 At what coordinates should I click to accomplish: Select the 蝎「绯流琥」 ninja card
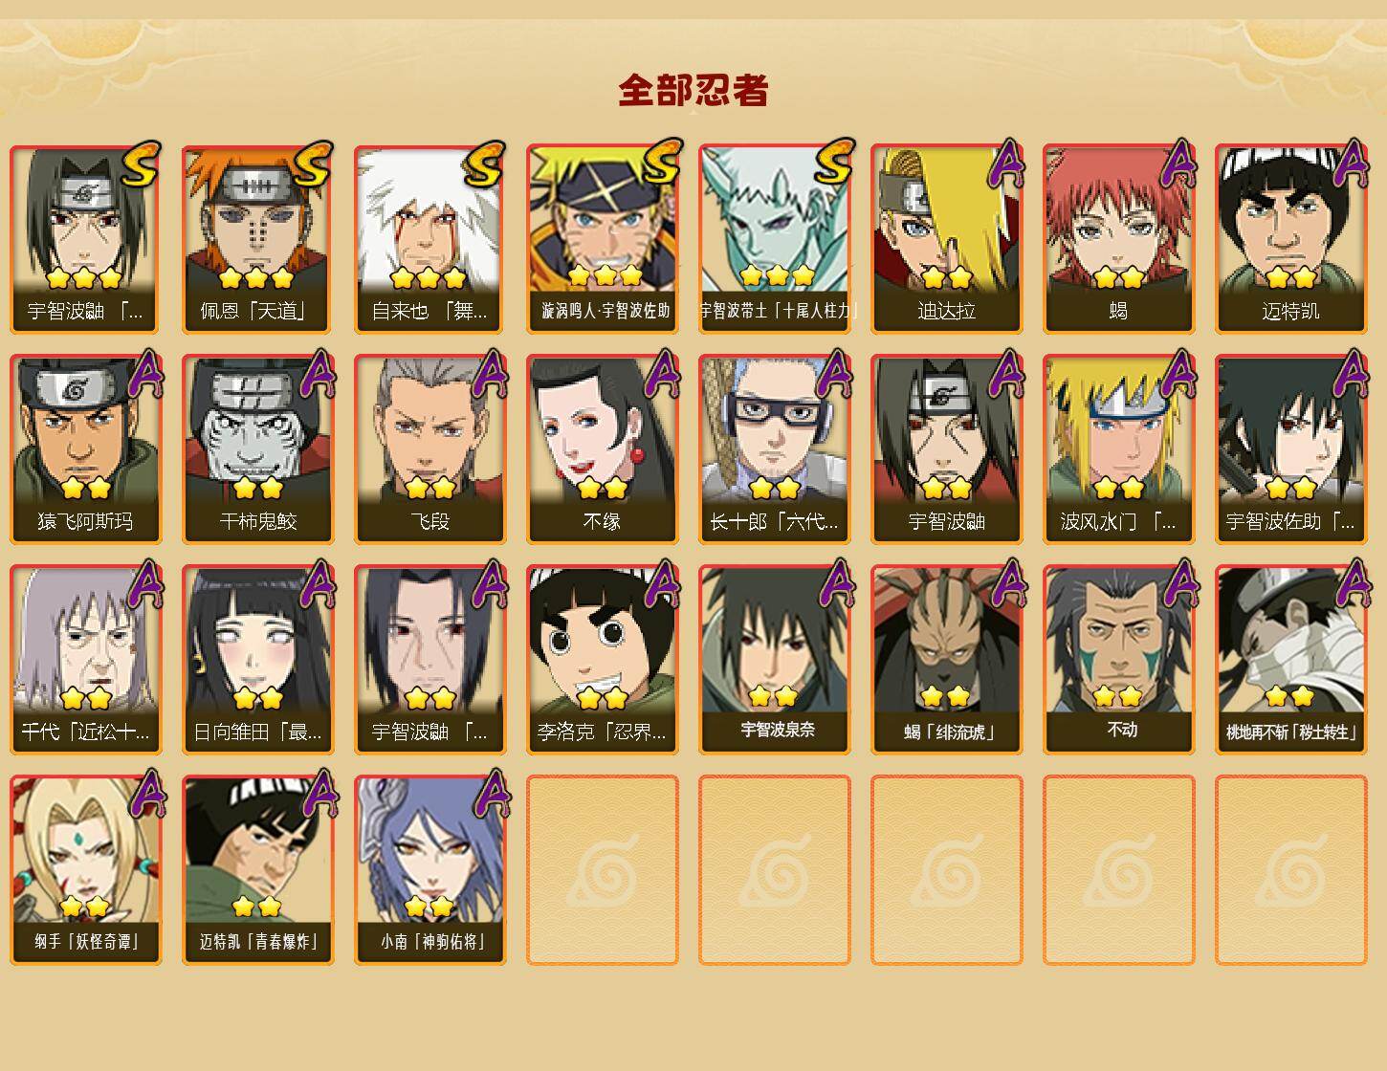pyautogui.click(x=947, y=660)
